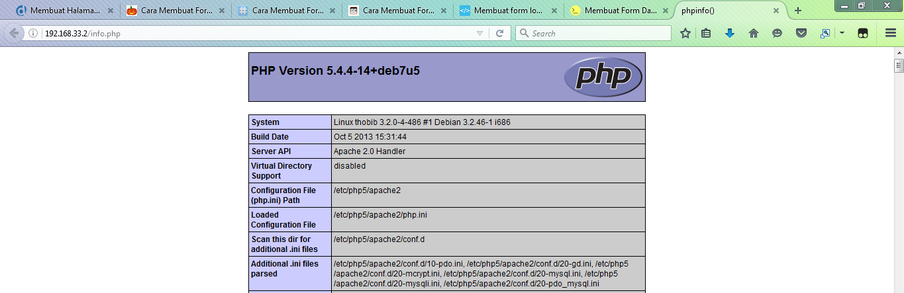This screenshot has height=293, width=904.
Task: Close the phpinfo() tab
Action: coord(777,11)
